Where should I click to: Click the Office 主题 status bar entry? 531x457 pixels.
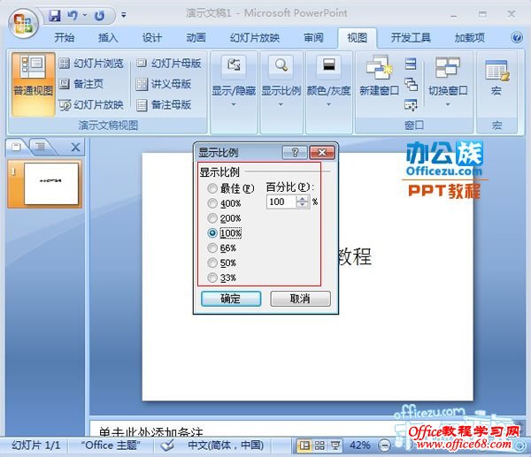pyautogui.click(x=111, y=446)
